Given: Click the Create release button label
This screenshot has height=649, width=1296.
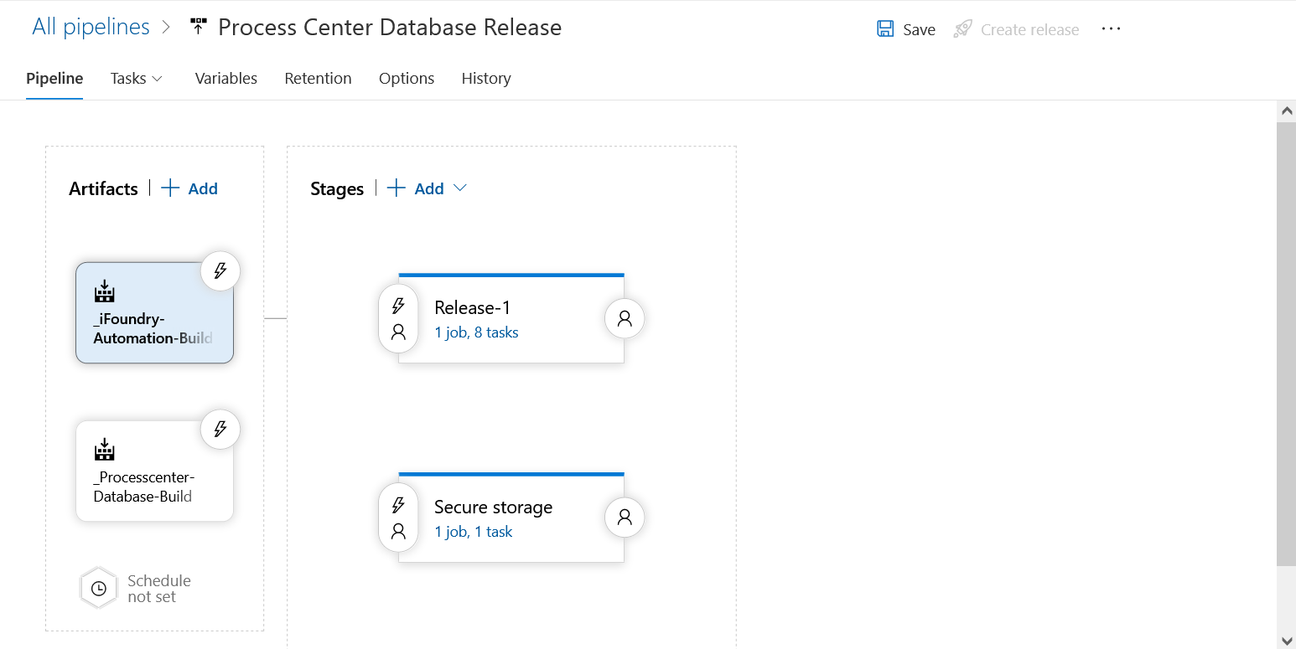Looking at the screenshot, I should point(1029,29).
